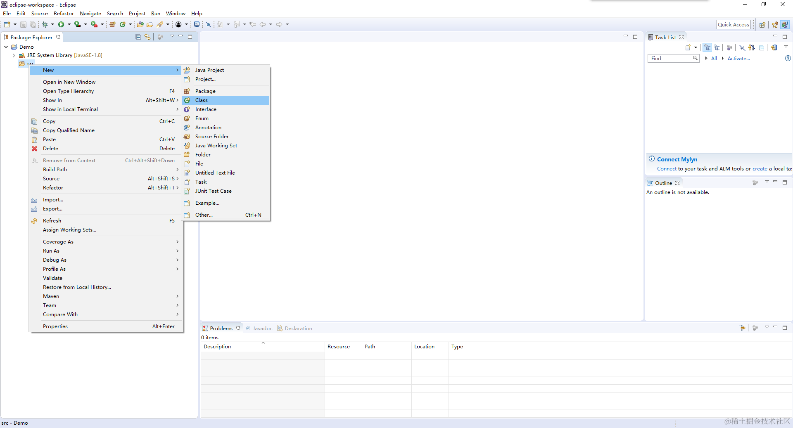This screenshot has height=428, width=793.
Task: Open the Refactor menu in the menu bar
Action: point(64,14)
